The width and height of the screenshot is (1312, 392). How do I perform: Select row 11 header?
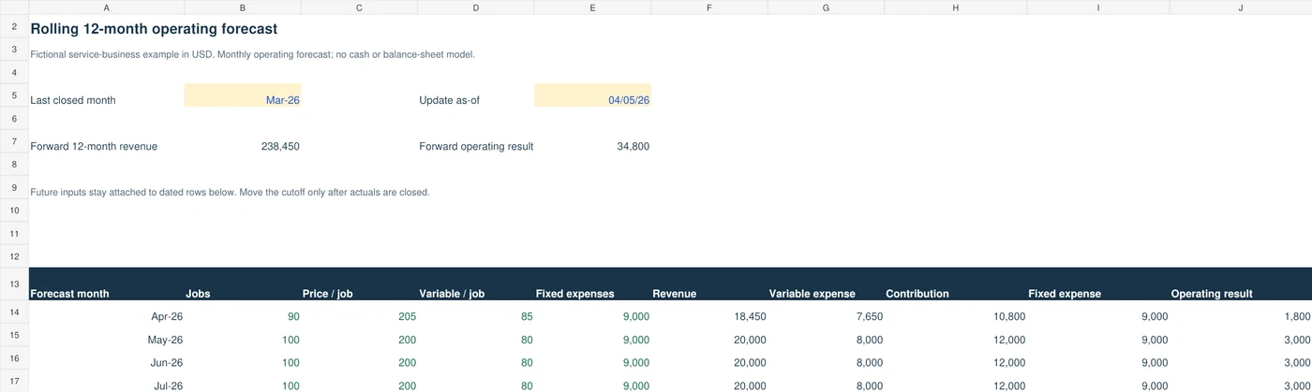pos(14,233)
